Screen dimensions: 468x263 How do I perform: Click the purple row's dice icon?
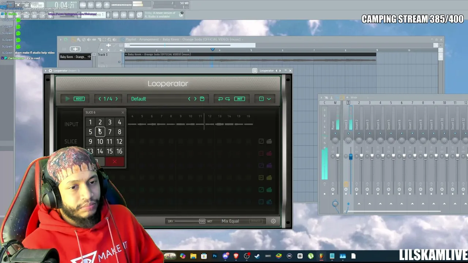click(x=261, y=165)
